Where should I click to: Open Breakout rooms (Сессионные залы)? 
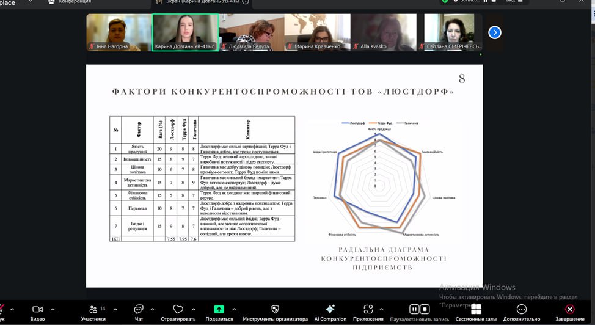pos(476,310)
